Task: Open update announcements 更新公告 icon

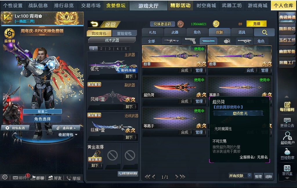Action: point(287,123)
